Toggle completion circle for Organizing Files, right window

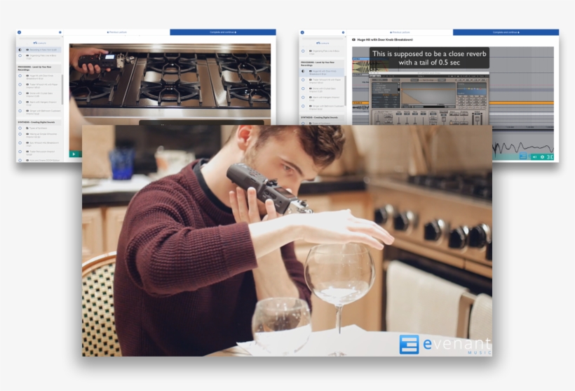[303, 51]
